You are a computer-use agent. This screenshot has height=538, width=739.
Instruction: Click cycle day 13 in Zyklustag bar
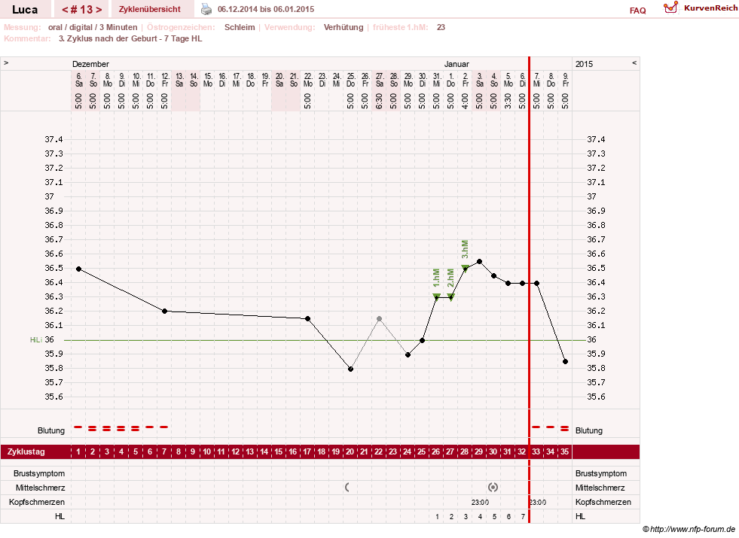[250, 451]
